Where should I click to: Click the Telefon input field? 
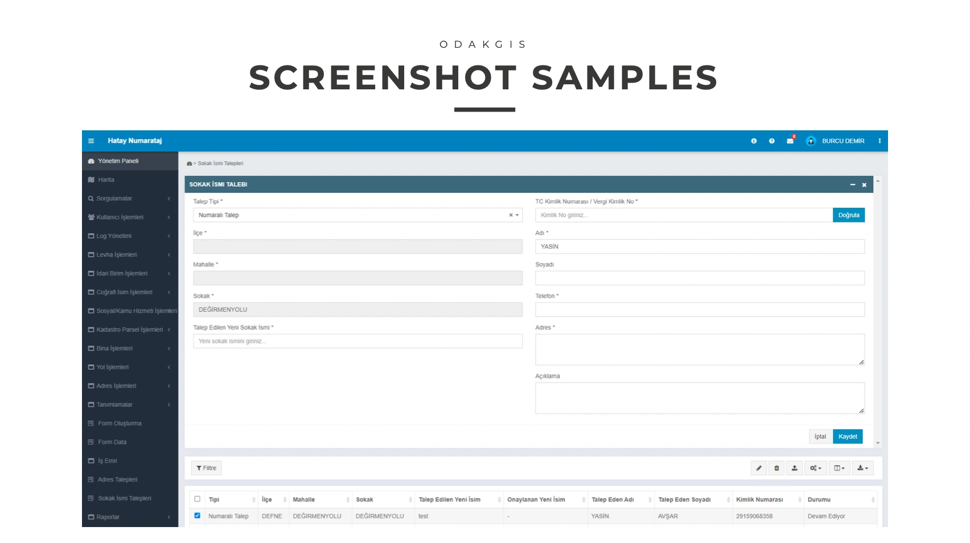[700, 310]
